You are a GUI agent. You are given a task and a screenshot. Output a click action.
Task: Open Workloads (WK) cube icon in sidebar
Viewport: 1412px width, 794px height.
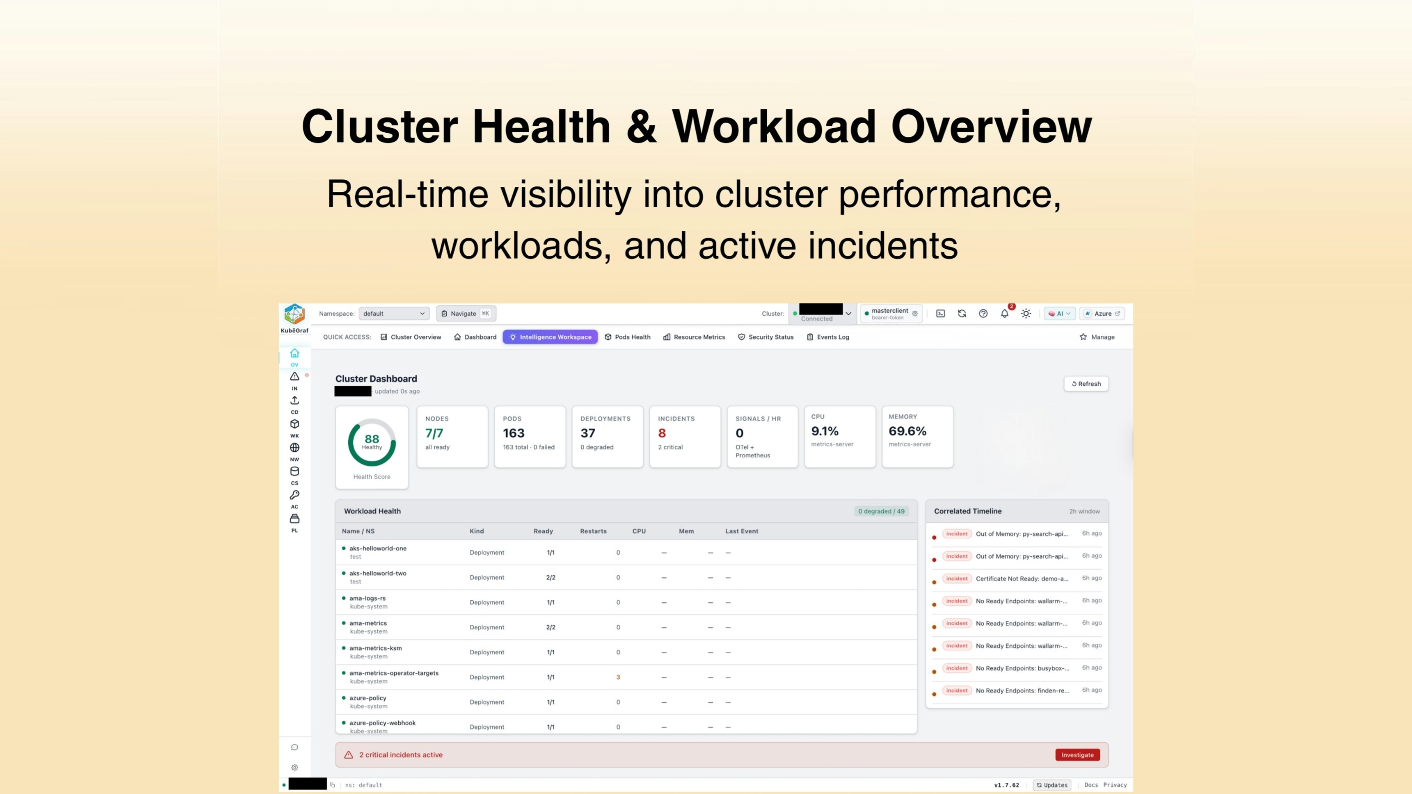click(x=294, y=424)
